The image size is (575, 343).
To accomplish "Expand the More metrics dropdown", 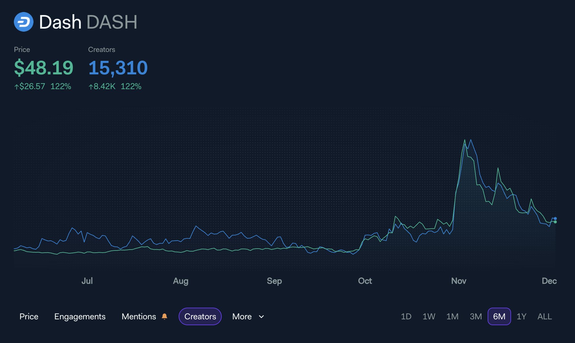I will 248,316.
